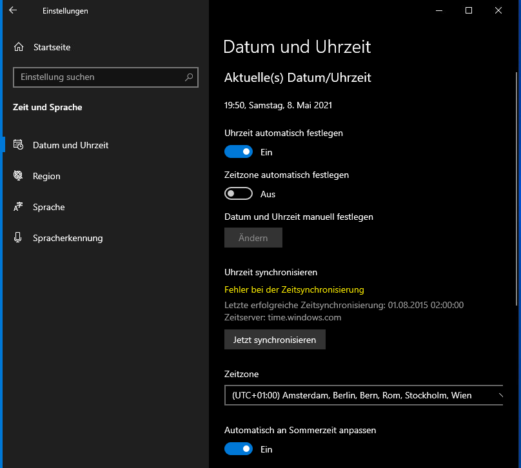The width and height of the screenshot is (521, 468).
Task: Click the Datum und Uhrzeit calendar icon
Action: (x=18, y=145)
